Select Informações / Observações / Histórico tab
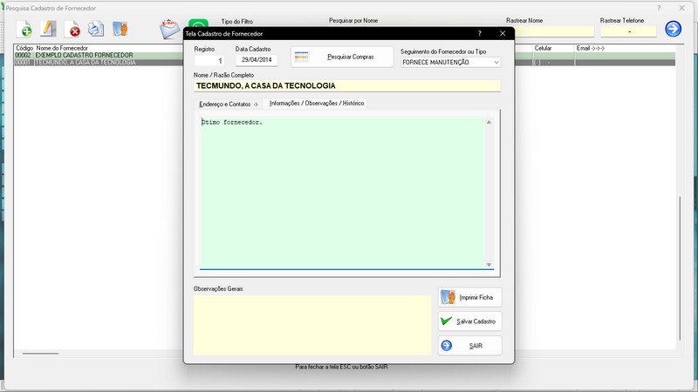The image size is (698, 392). click(317, 104)
